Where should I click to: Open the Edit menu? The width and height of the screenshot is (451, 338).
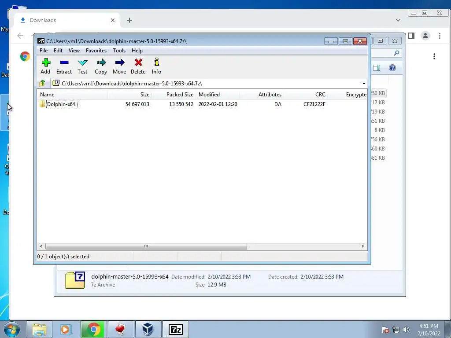pos(58,51)
